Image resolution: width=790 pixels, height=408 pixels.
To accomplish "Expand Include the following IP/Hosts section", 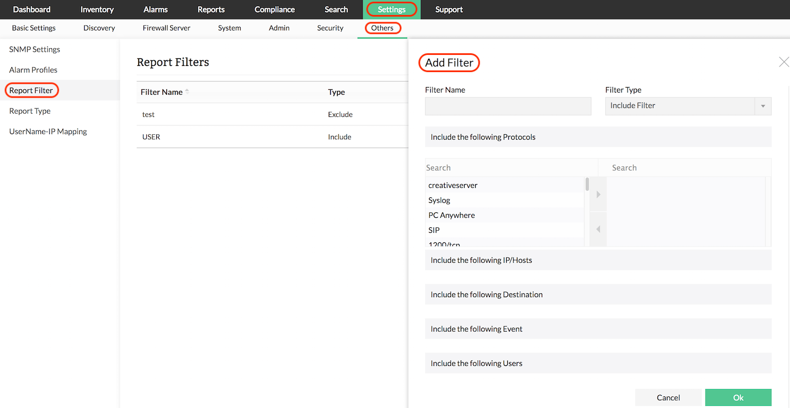I will click(x=598, y=260).
